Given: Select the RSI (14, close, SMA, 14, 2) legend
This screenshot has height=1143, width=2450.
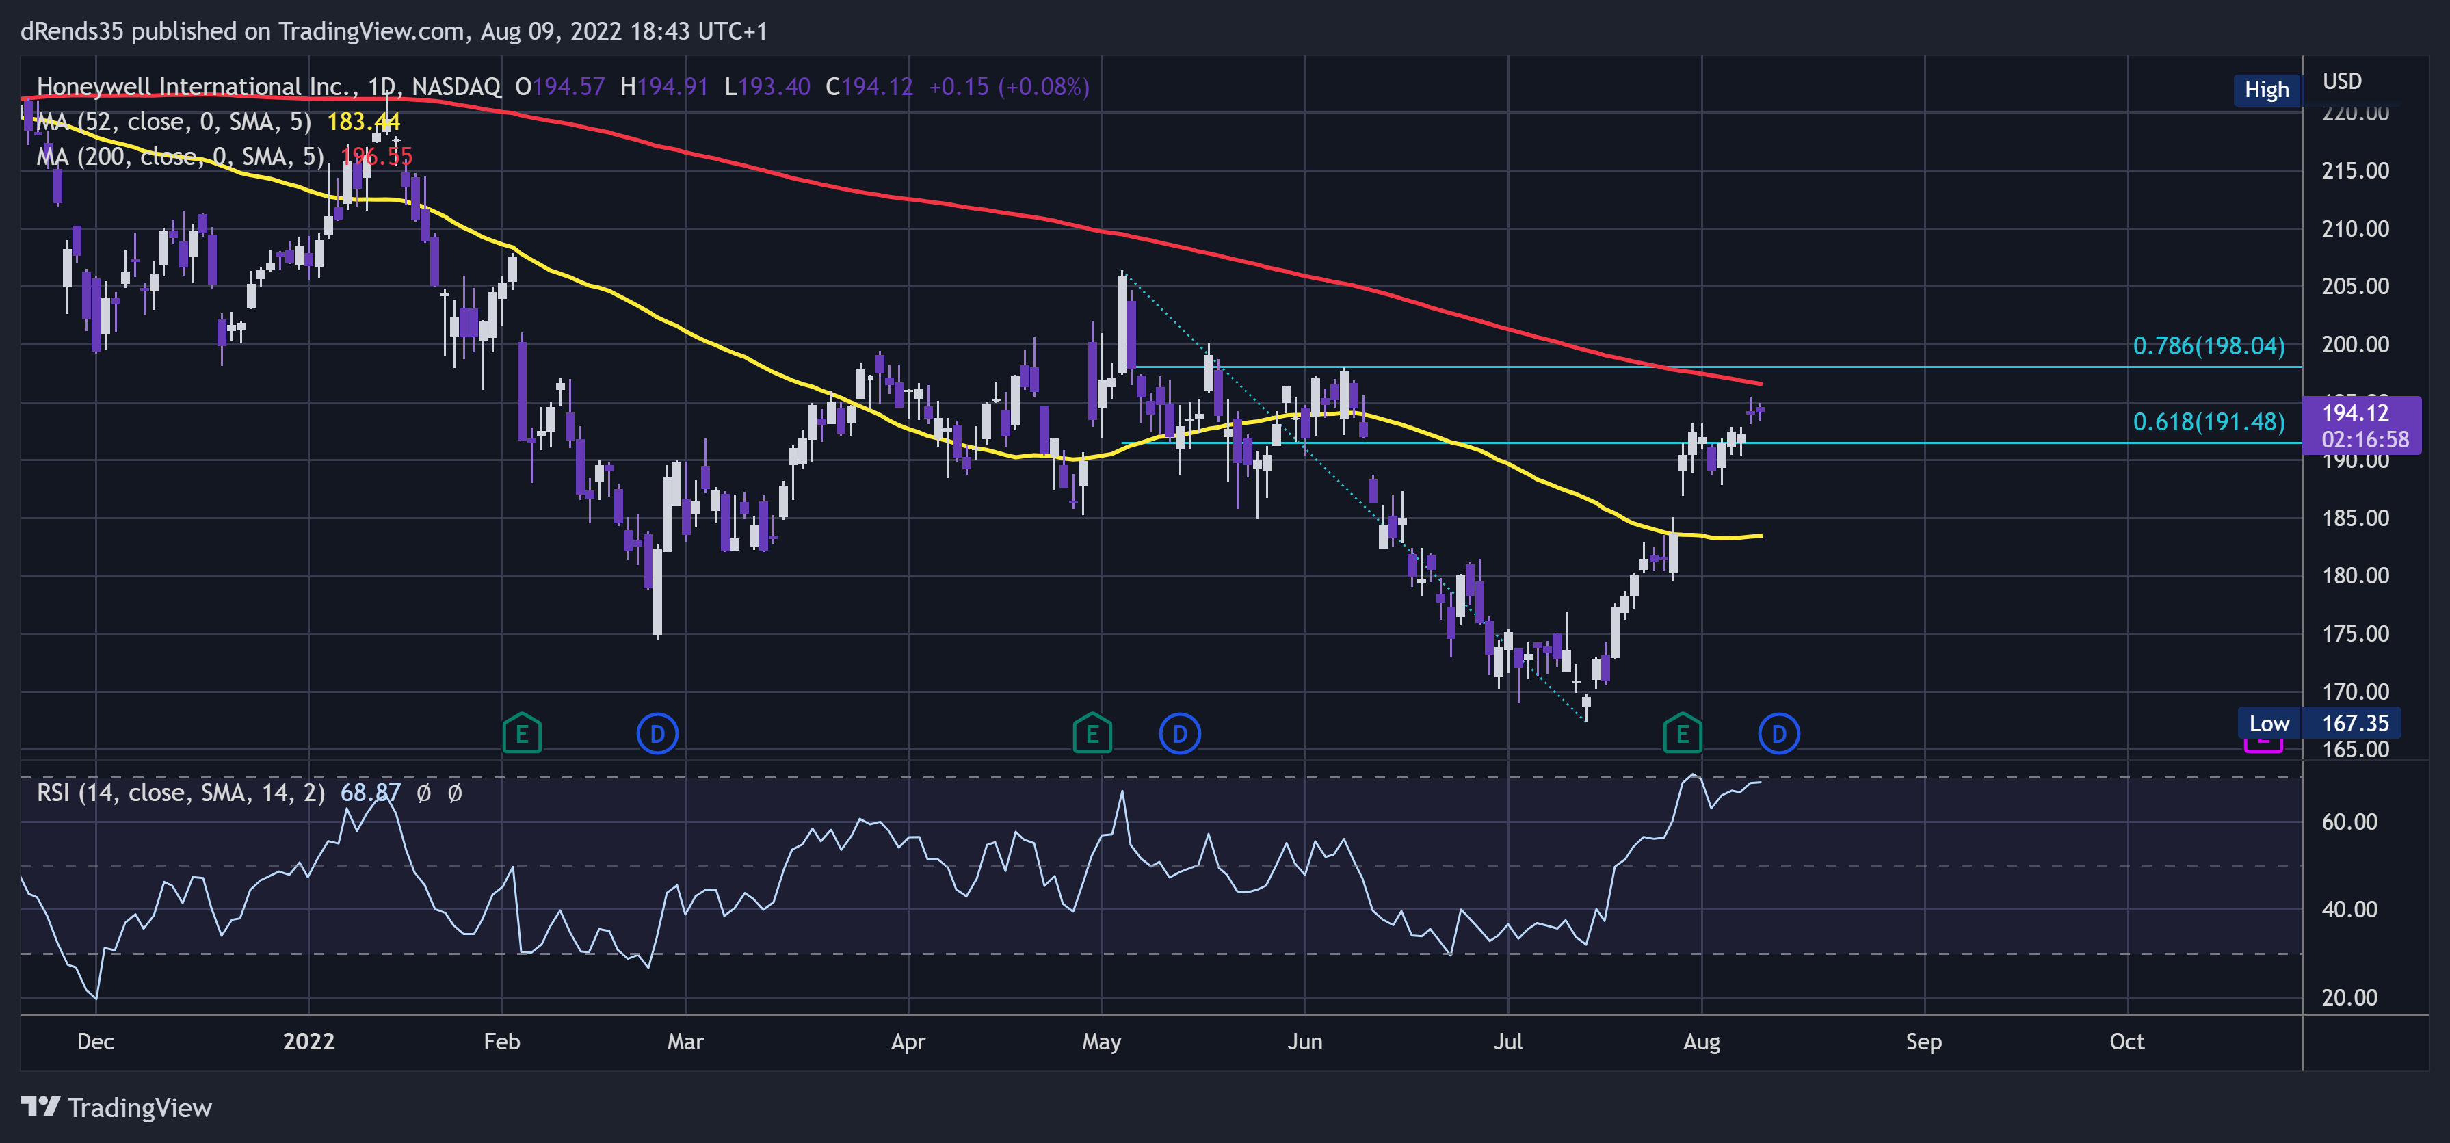Looking at the screenshot, I should click(181, 792).
